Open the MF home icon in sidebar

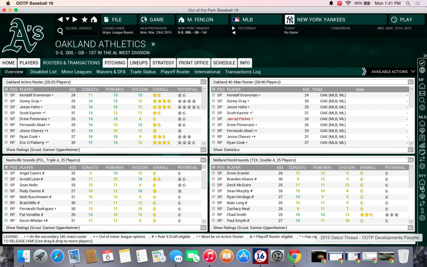(422, 86)
